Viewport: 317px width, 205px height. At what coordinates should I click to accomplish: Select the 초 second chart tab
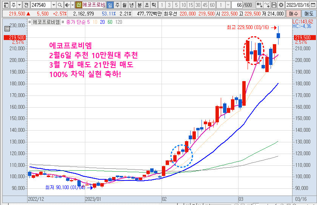pyautogui.click(x=147, y=5)
